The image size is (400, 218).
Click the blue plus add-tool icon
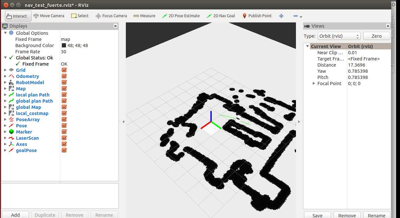click(x=281, y=16)
